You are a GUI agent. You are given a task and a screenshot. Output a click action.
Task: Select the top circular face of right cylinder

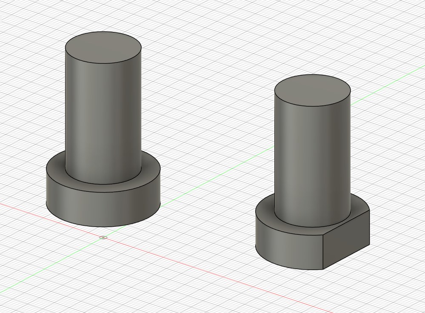pos(313,90)
